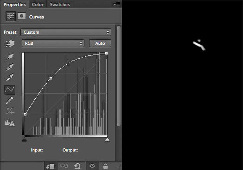Viewport: 243px width, 170px height.
Task: Click the histogram warning recalculate icon
Action: pos(10,123)
